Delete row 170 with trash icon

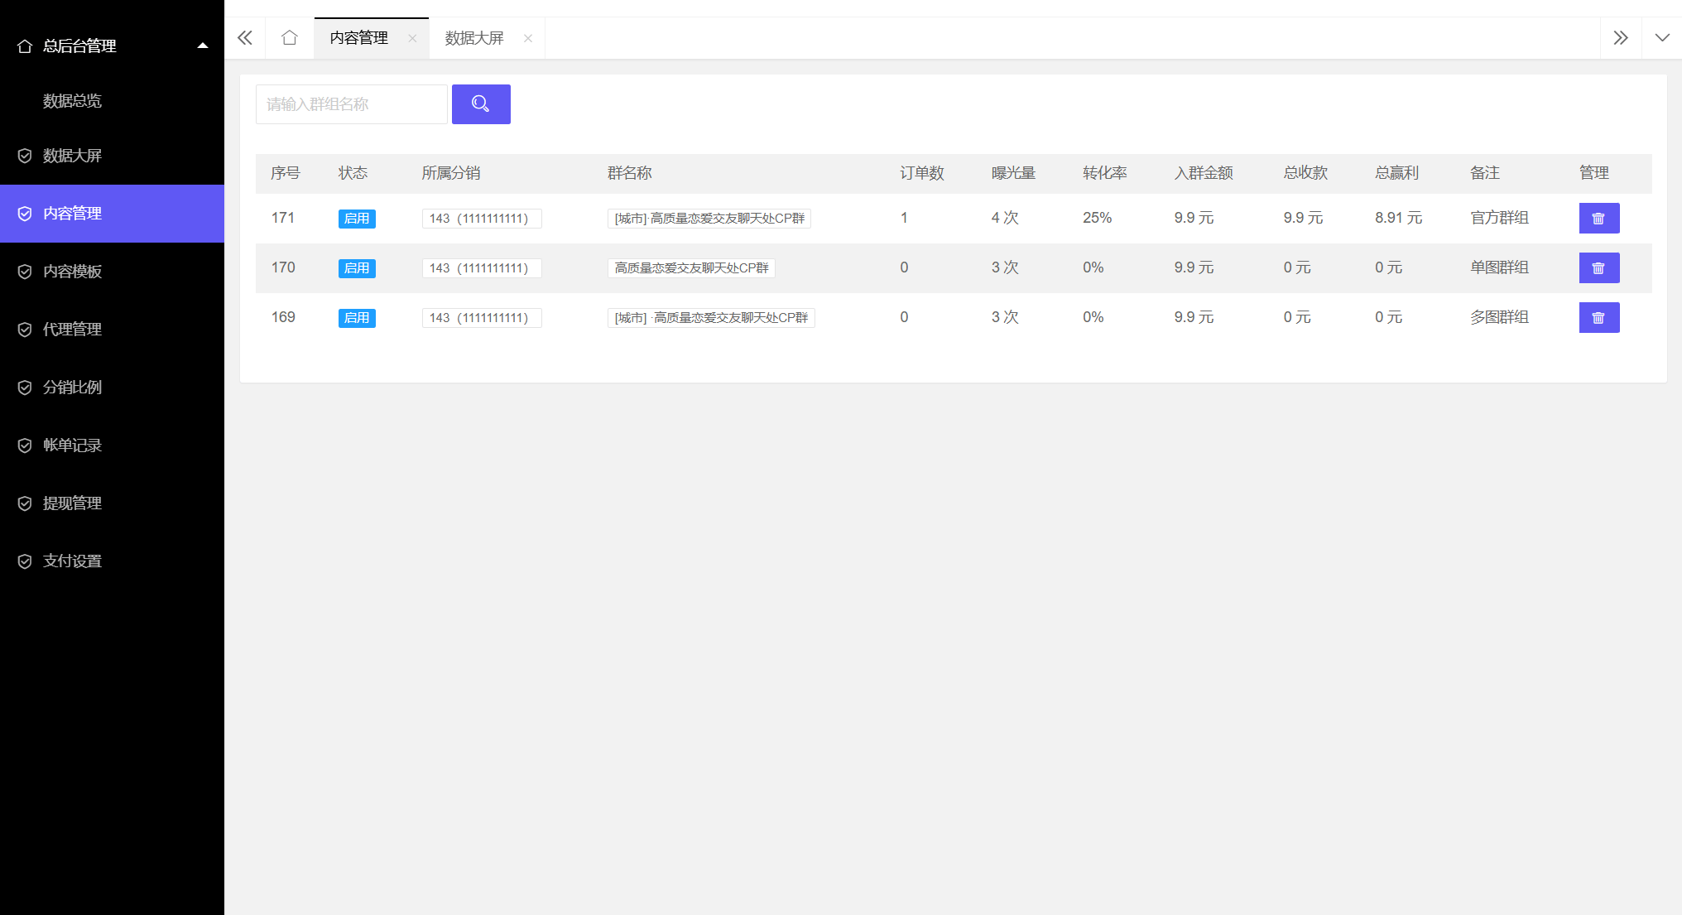click(x=1598, y=268)
